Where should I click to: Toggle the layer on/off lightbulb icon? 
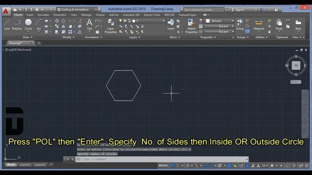coord(120,21)
